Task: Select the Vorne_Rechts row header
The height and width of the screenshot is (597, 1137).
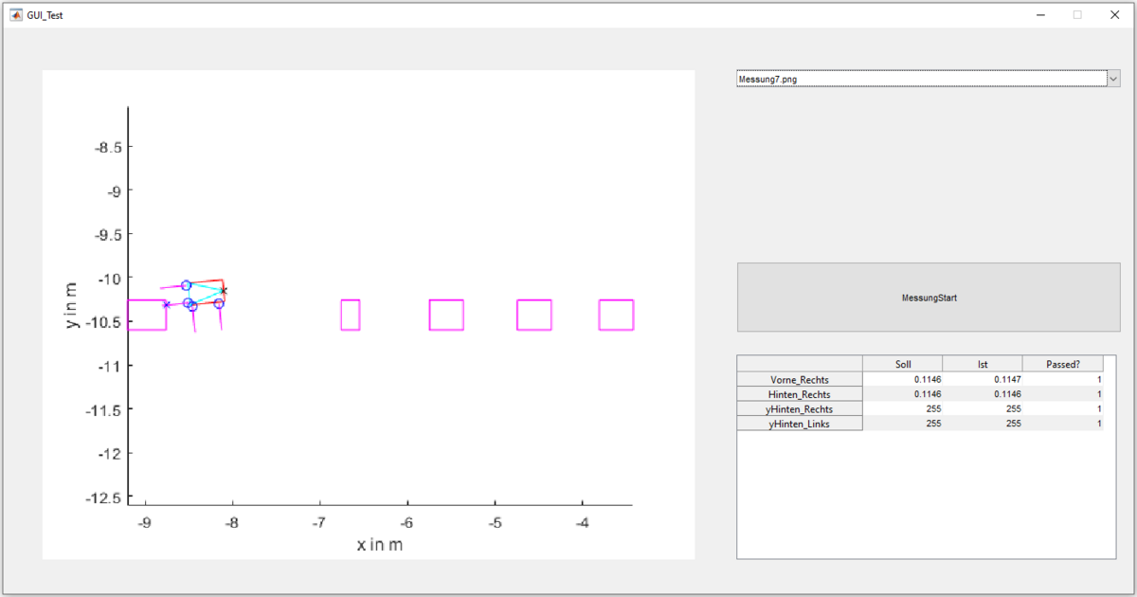Action: (800, 379)
